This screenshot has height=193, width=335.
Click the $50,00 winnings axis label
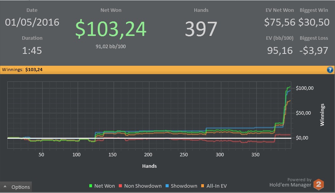(x=304, y=113)
